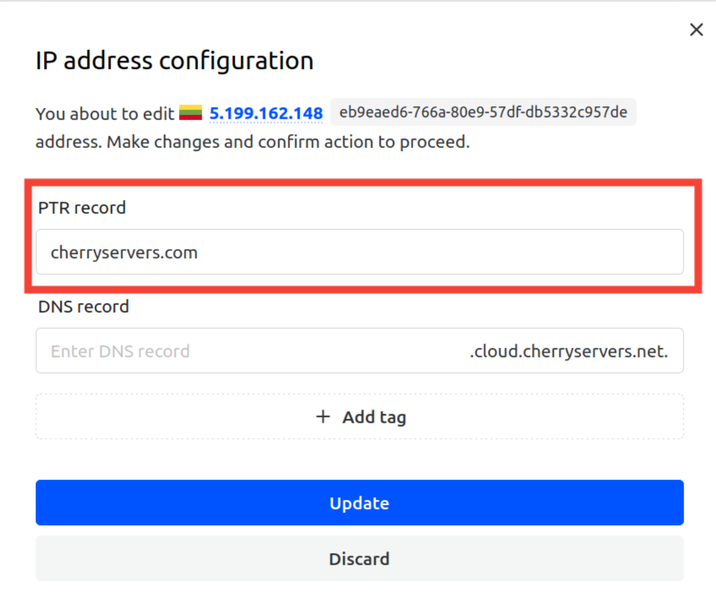Click the plus icon beside Add tag

[323, 417]
